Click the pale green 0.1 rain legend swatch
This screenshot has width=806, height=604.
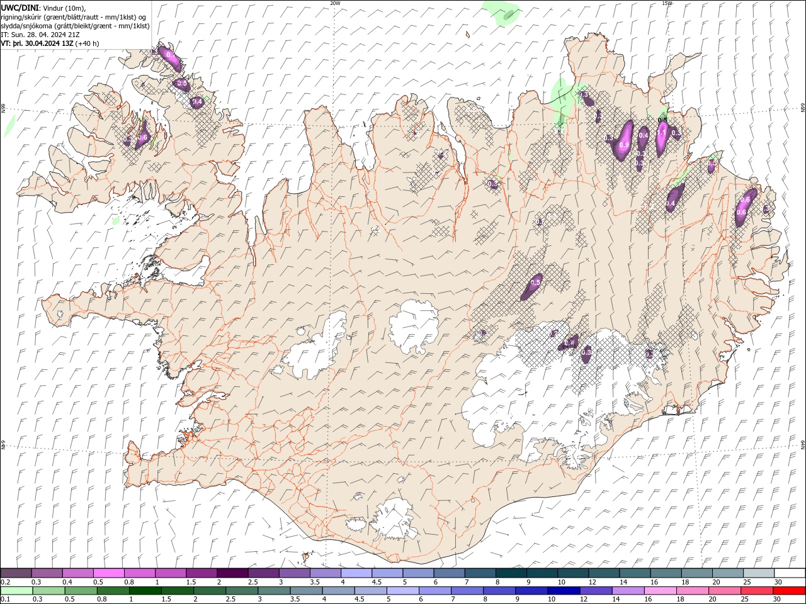point(16,591)
